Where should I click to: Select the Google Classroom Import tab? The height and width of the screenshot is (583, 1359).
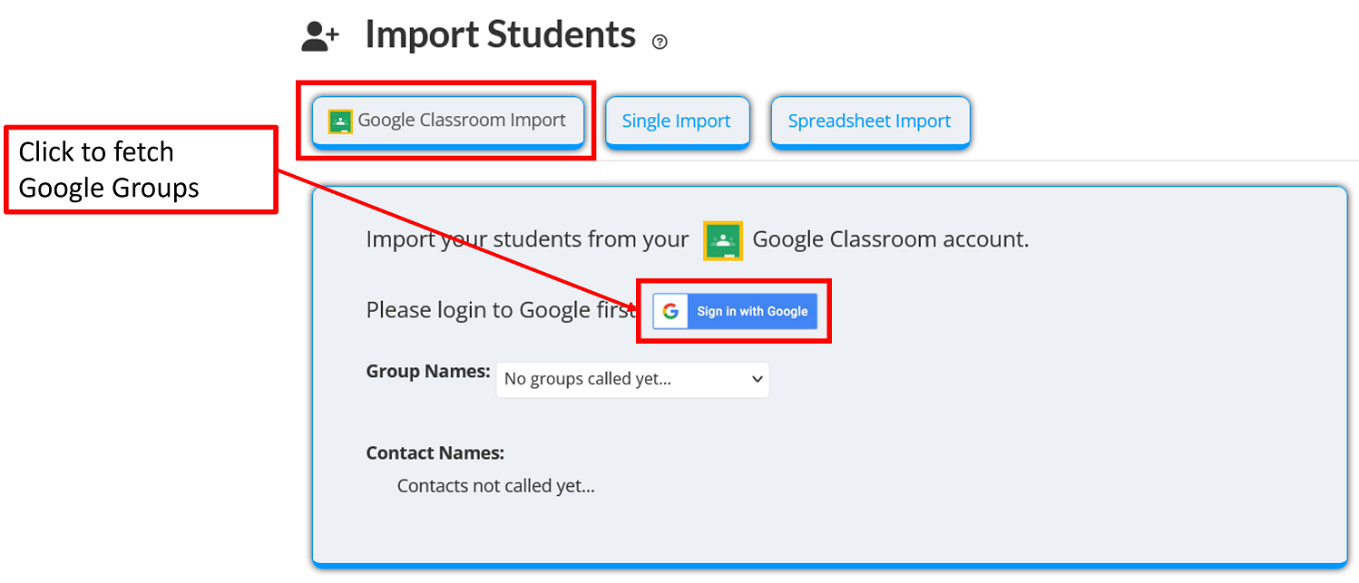[448, 119]
